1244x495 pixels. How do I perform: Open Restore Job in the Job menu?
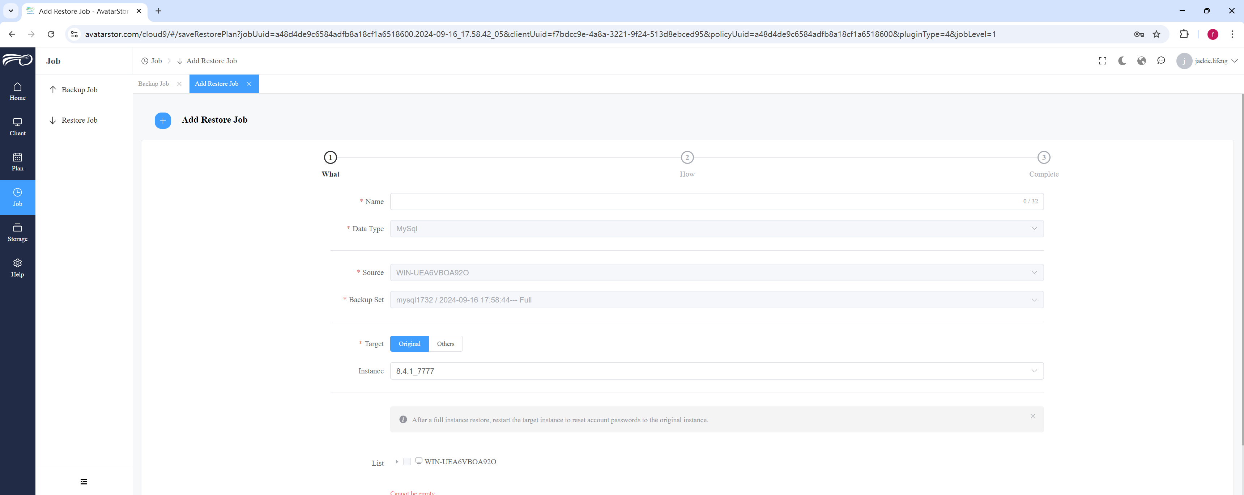[x=79, y=120]
